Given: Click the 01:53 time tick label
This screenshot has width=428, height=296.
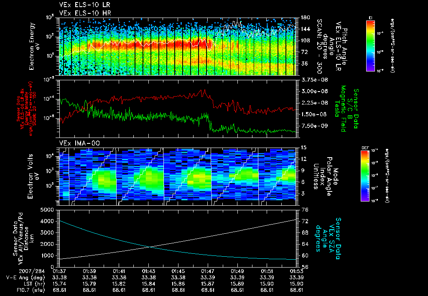Looking at the screenshot, I should coord(296,271).
